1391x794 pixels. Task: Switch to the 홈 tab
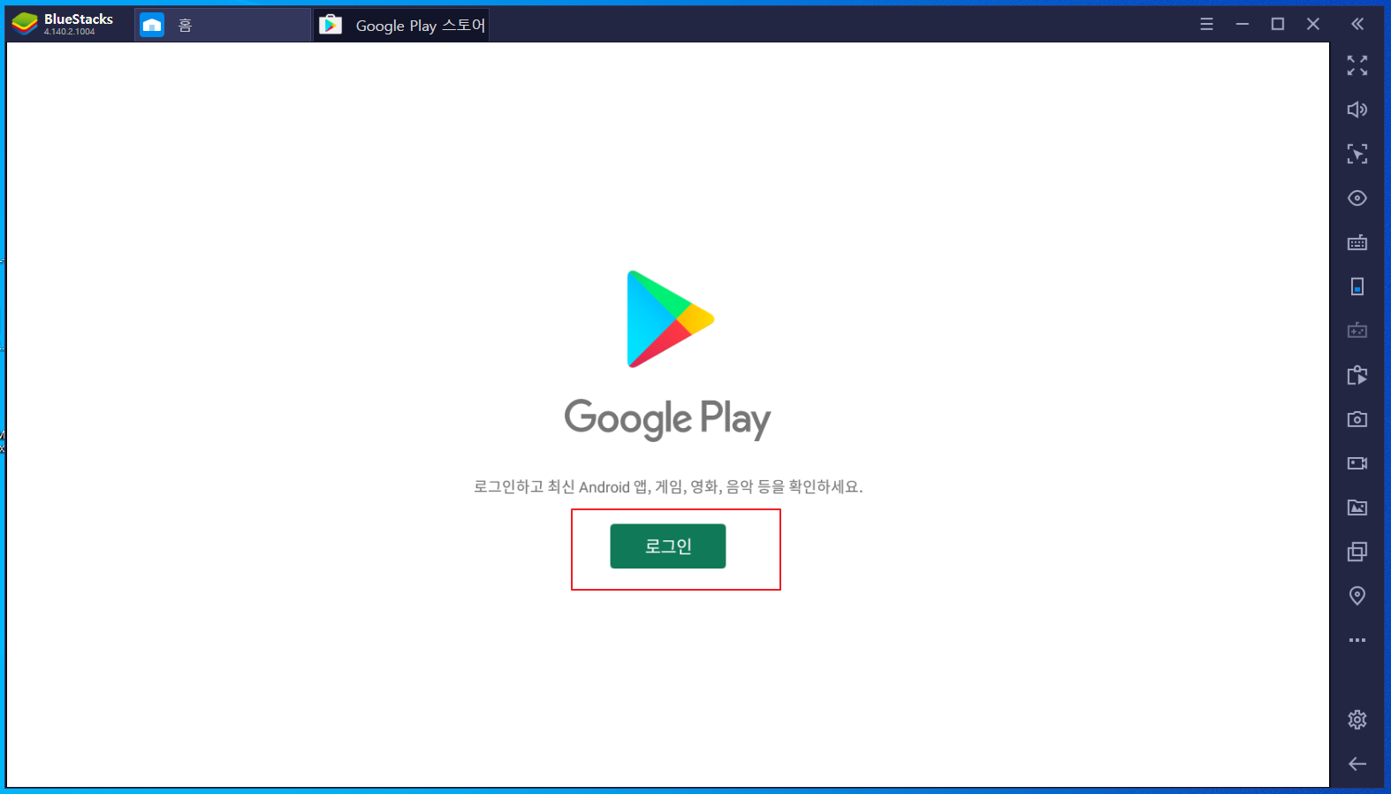tap(223, 25)
